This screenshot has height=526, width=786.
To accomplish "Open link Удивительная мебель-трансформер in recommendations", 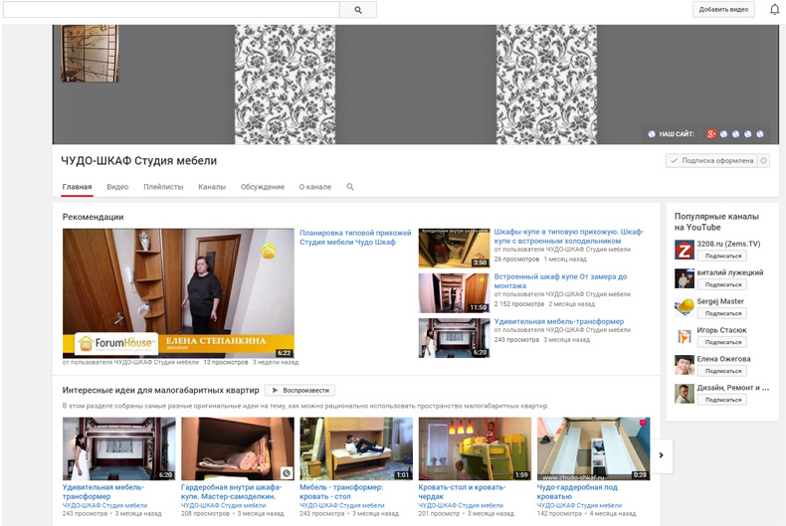I will click(x=559, y=321).
